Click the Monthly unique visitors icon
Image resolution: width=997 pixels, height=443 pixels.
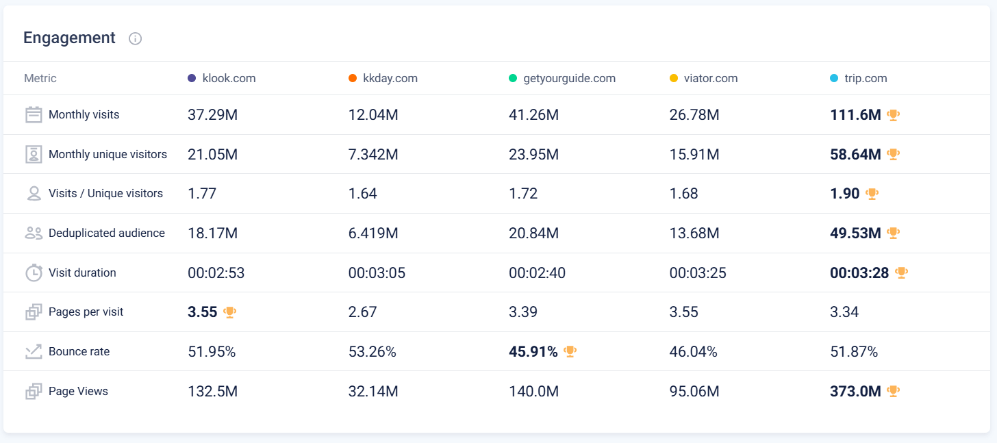coord(34,154)
